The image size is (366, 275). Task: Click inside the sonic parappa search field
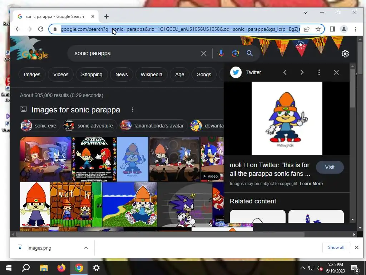135,53
